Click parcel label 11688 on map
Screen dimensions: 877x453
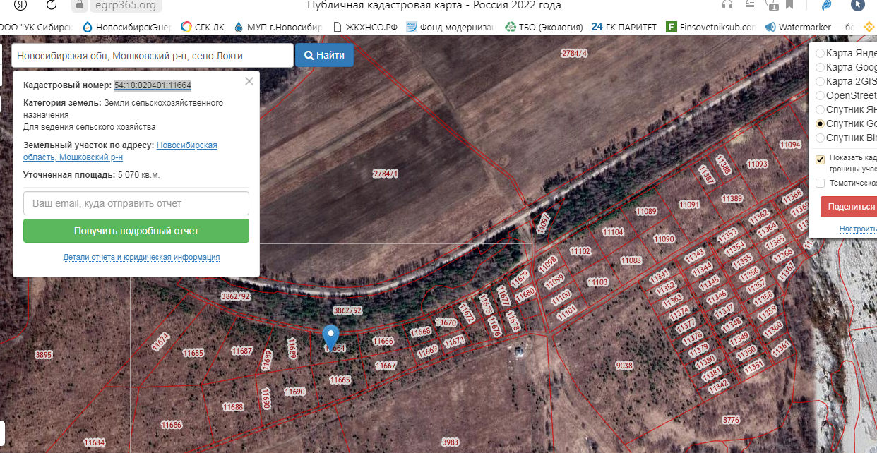tap(232, 407)
